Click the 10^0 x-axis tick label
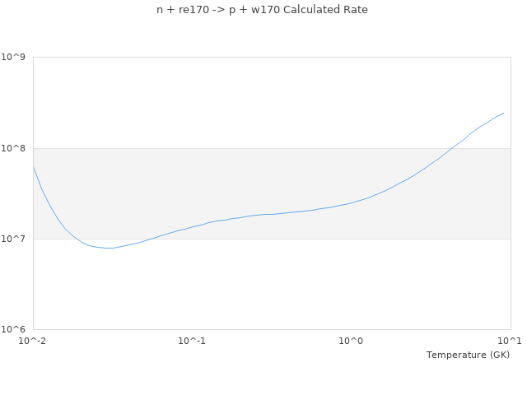 [x=351, y=341]
